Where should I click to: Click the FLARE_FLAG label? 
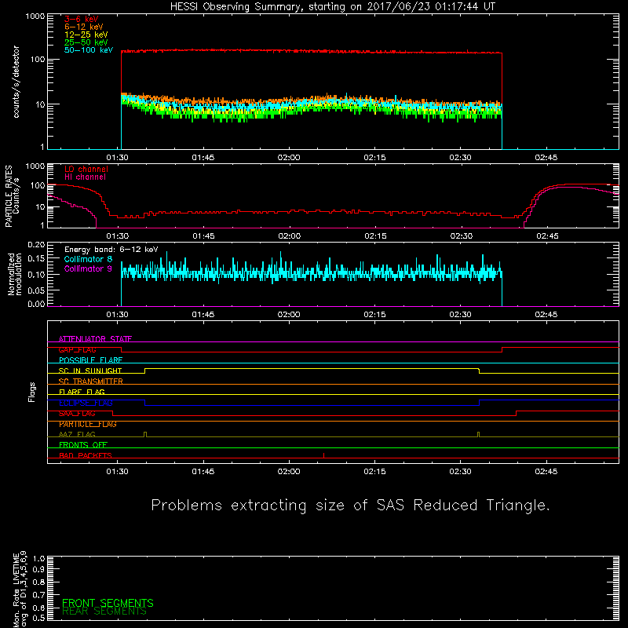(x=82, y=392)
